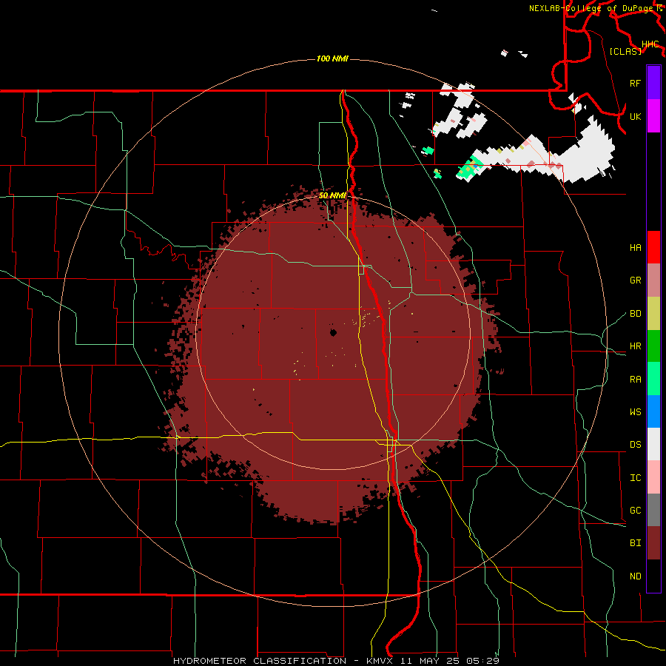Click the HR legend label
This screenshot has width=666, height=666.
(635, 346)
